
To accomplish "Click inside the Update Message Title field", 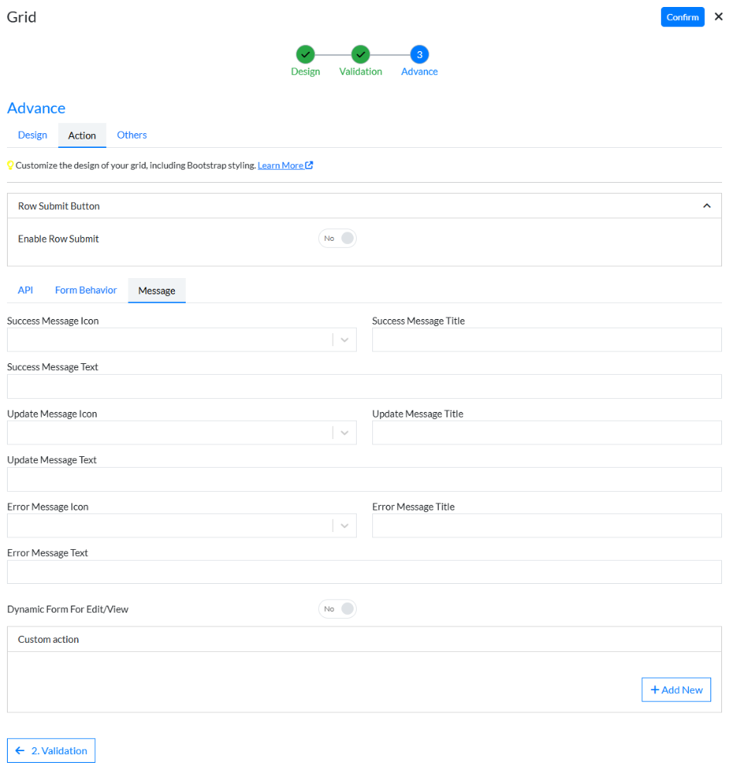I will tap(546, 432).
